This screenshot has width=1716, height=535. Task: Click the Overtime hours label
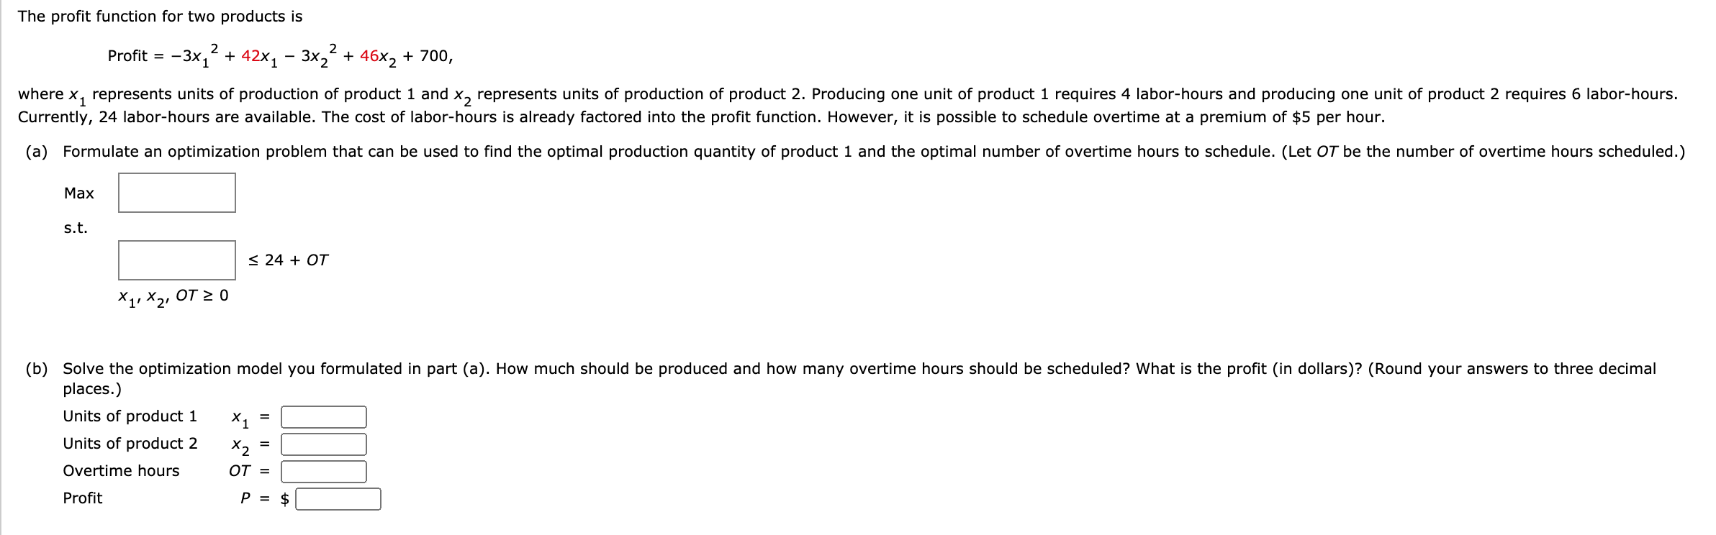point(121,471)
